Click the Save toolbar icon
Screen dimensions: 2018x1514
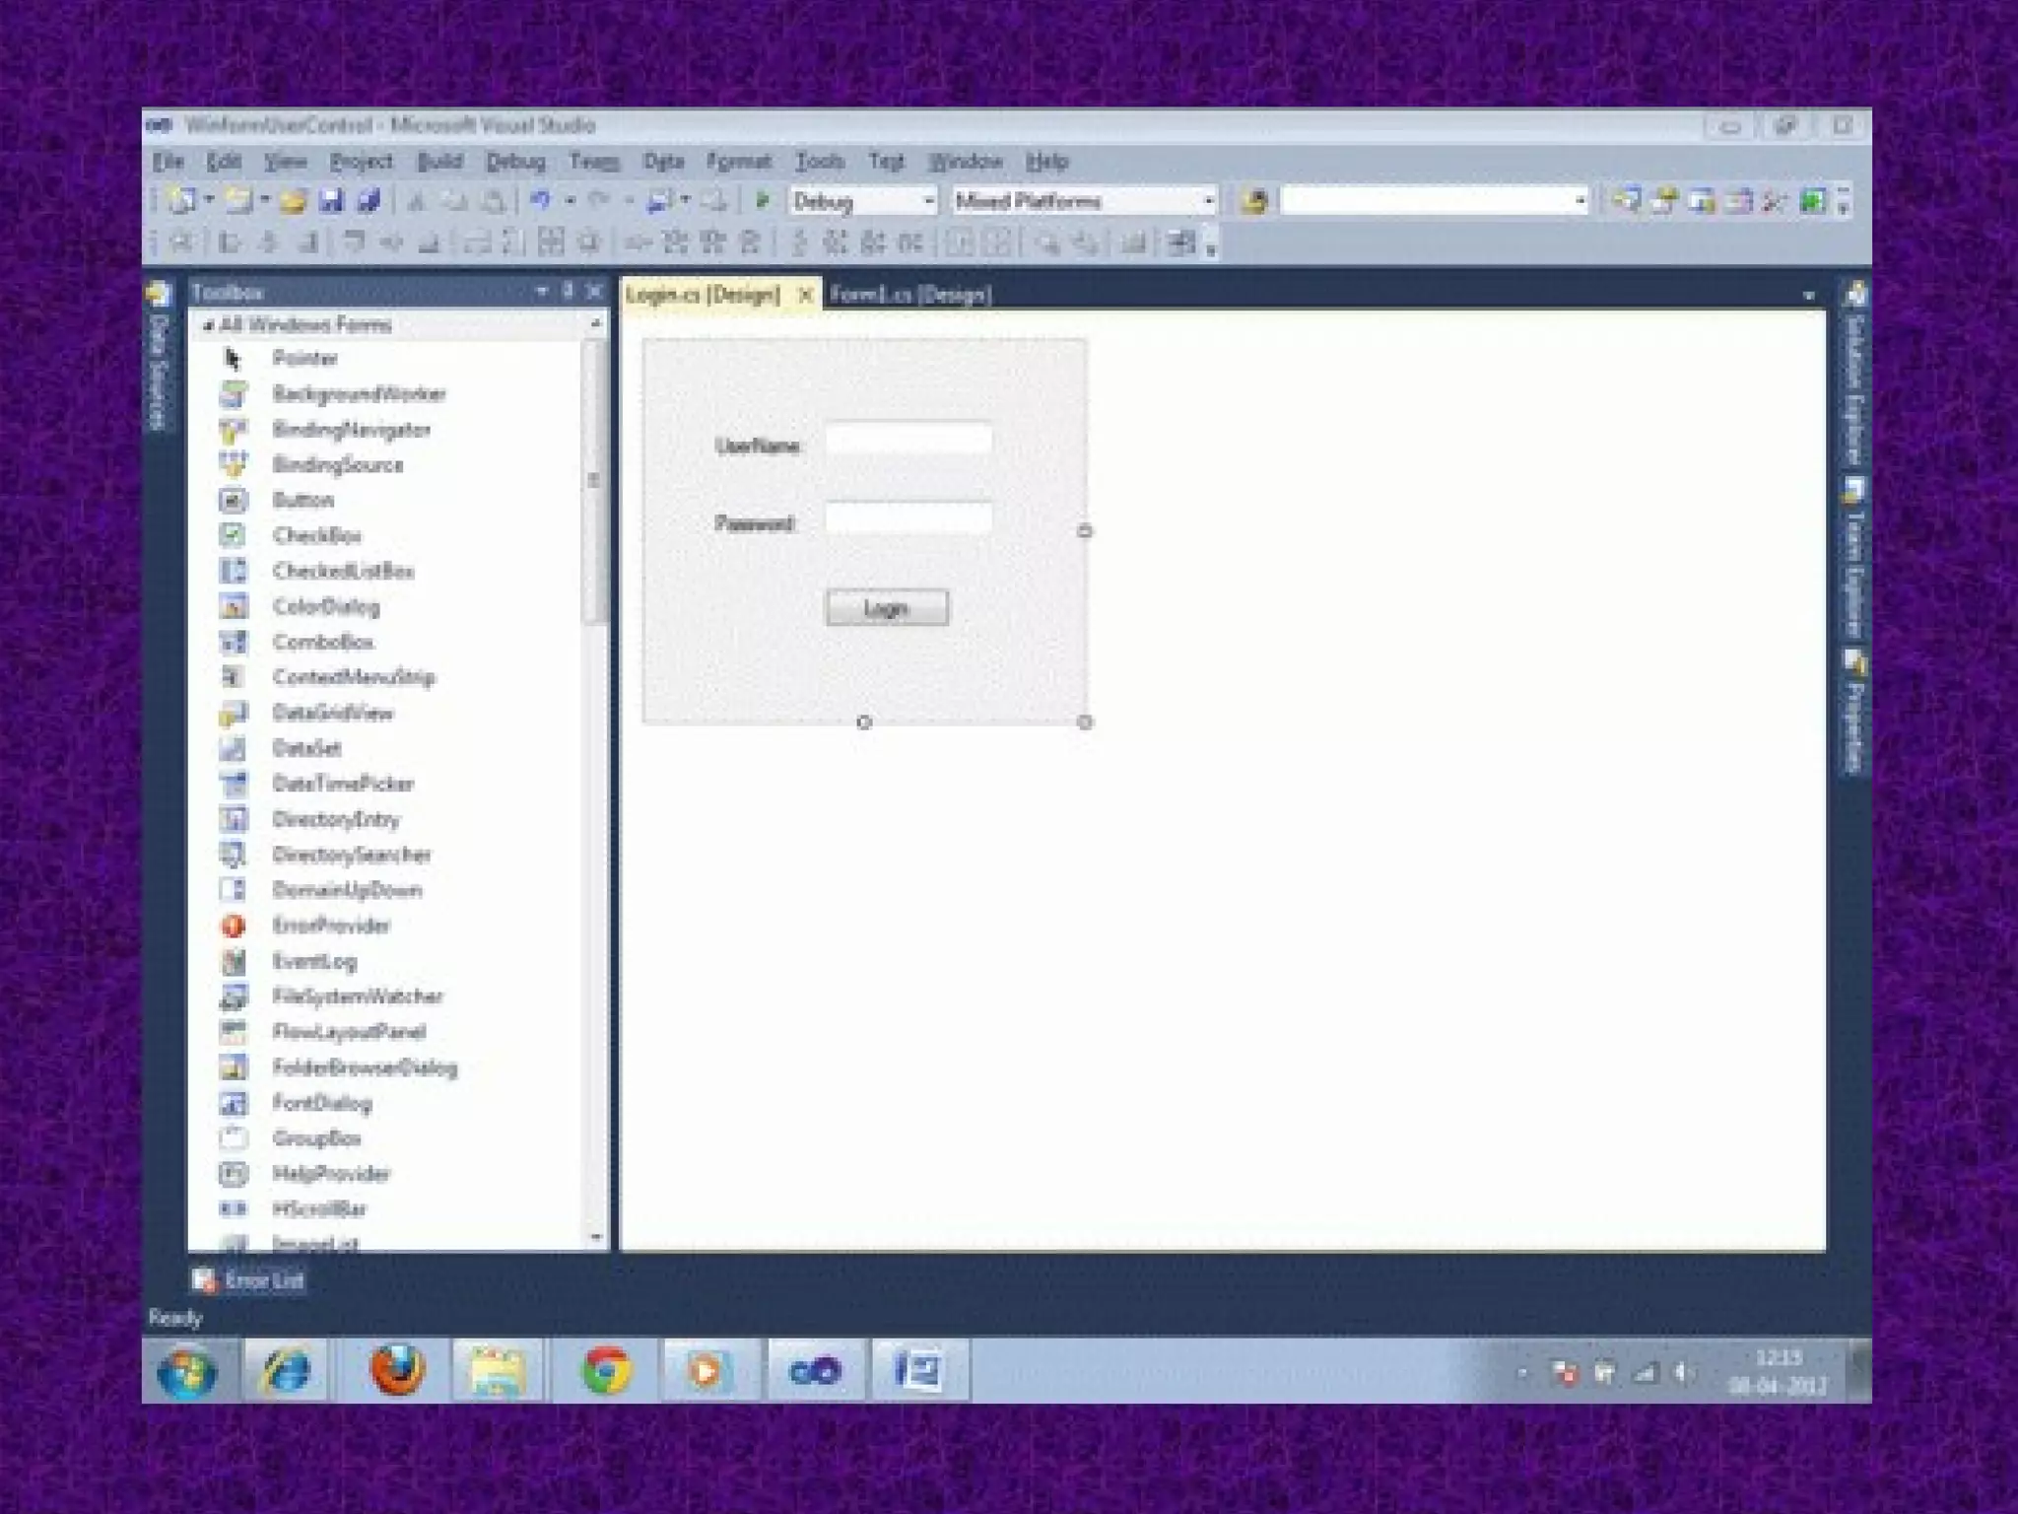tap(331, 201)
